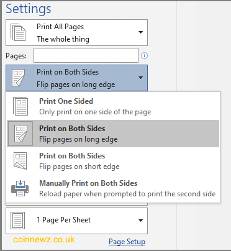Click the Print One Sided page icon

coord(20,106)
